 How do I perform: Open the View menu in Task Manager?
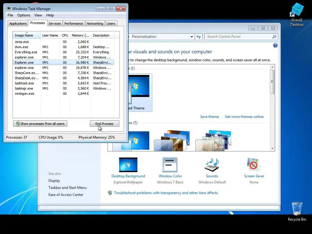(x=38, y=15)
